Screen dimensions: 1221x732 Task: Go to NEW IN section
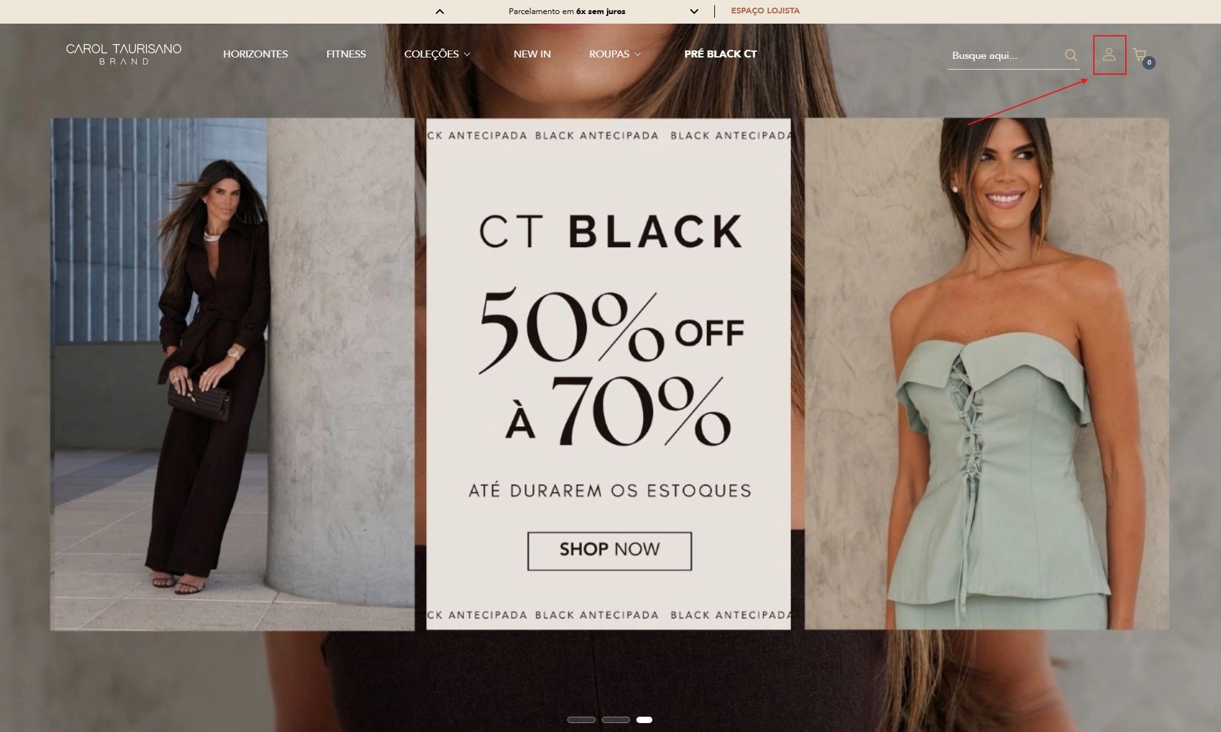[x=532, y=54]
